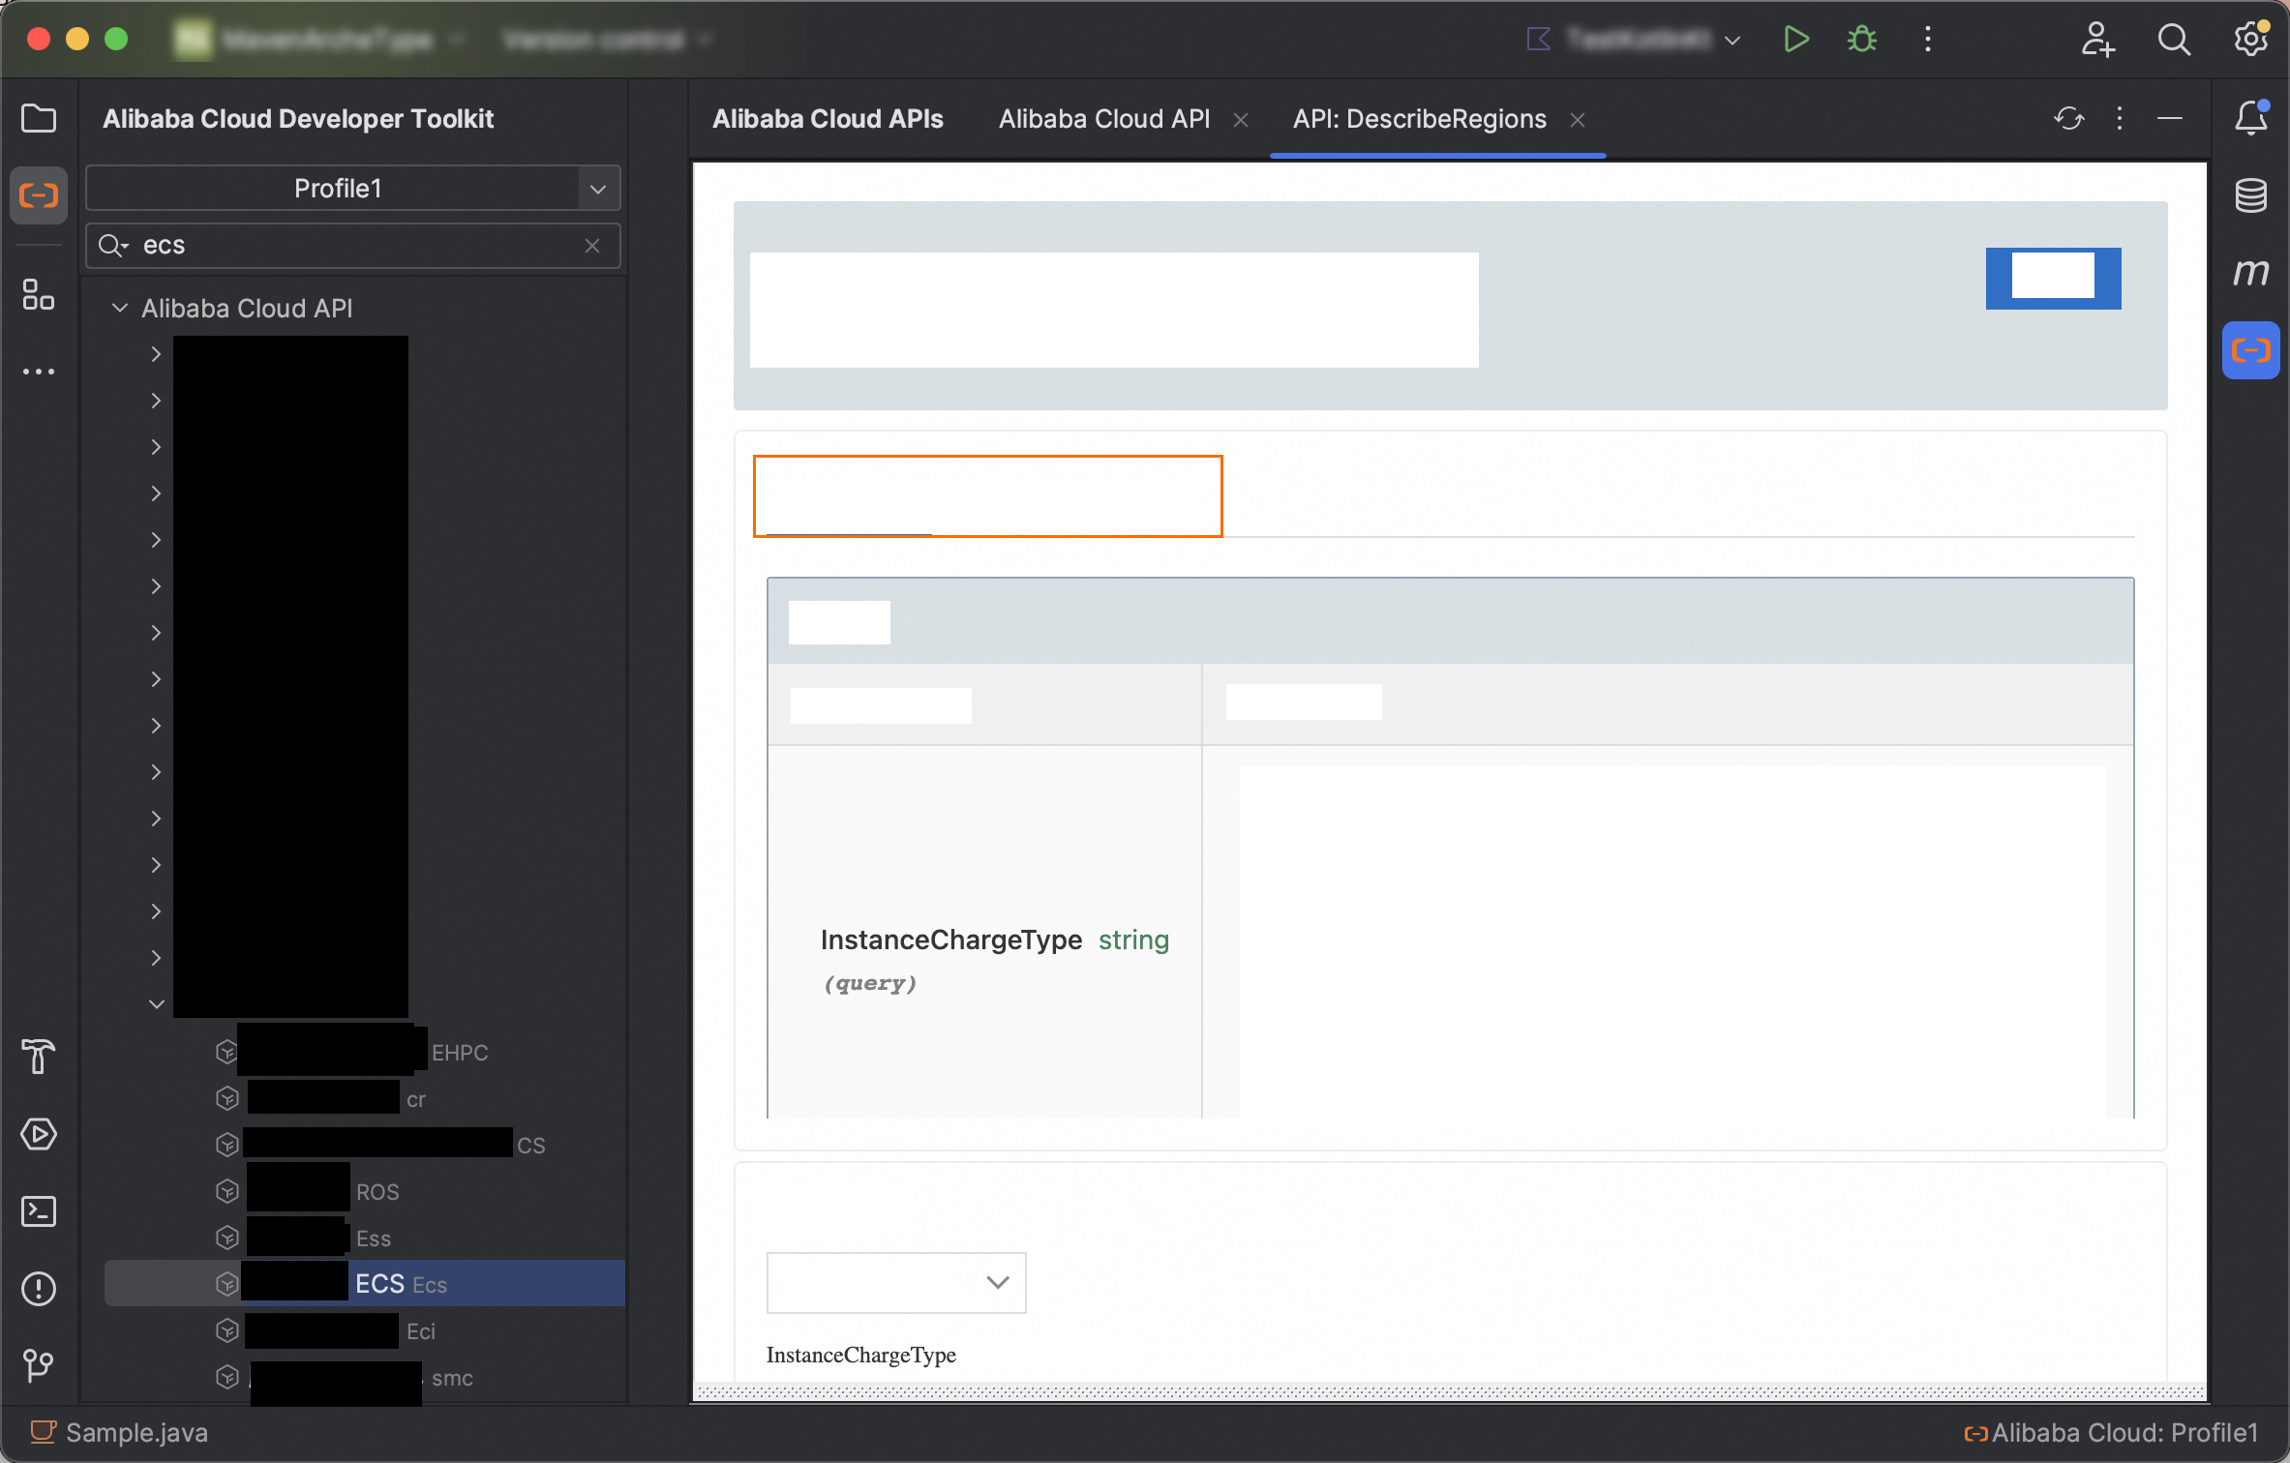Expand the first collapsed tree category
This screenshot has width=2290, height=1463.
pos(156,354)
